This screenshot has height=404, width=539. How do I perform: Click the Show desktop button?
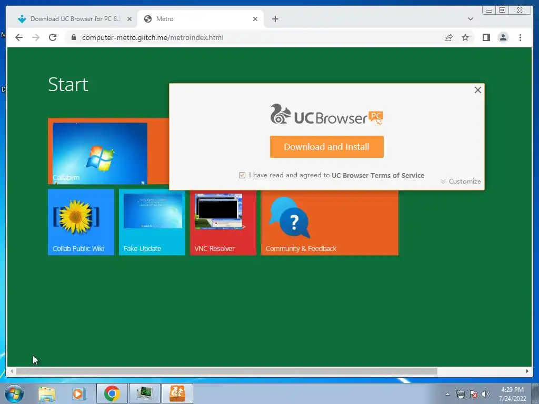pyautogui.click(x=535, y=393)
